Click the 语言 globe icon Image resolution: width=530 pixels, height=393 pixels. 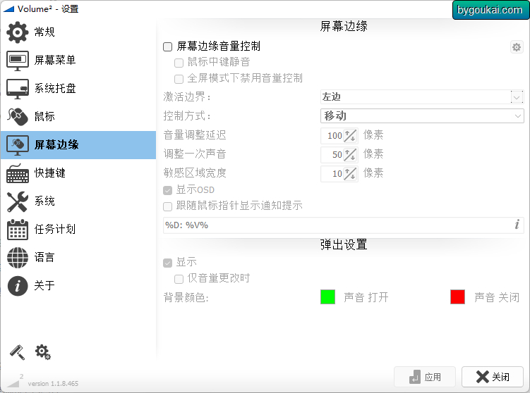click(x=17, y=258)
